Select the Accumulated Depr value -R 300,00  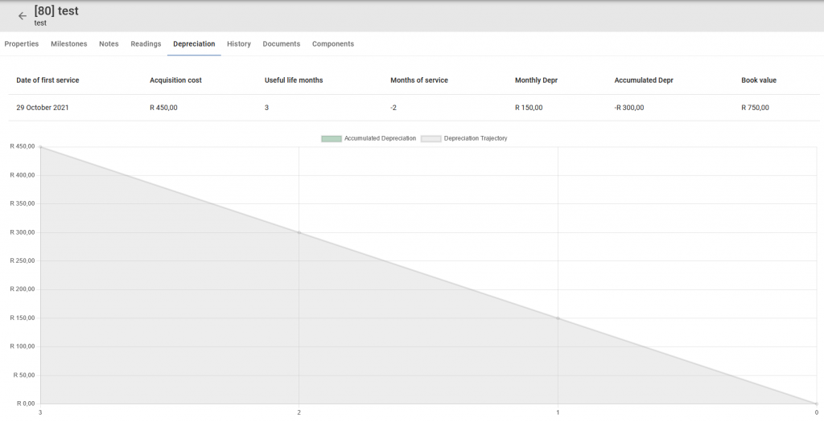(629, 108)
